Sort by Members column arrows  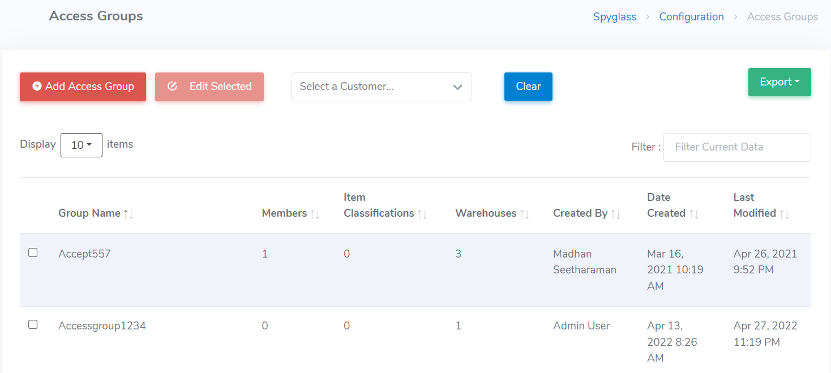click(315, 214)
